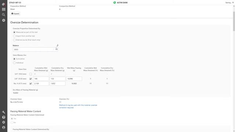Image resolution: width=235 pixels, height=132 pixels.
Task: Click the ASTM D698 title text
Action: pos(122,3)
